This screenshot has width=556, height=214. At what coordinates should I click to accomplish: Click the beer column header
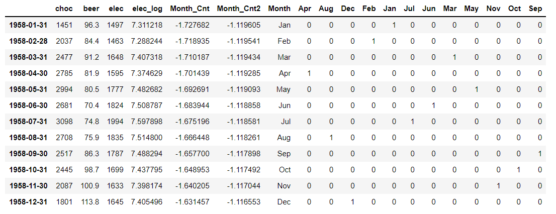pyautogui.click(x=90, y=9)
